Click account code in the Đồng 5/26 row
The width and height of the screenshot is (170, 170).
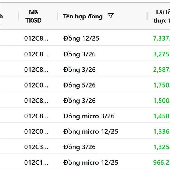click(36, 85)
